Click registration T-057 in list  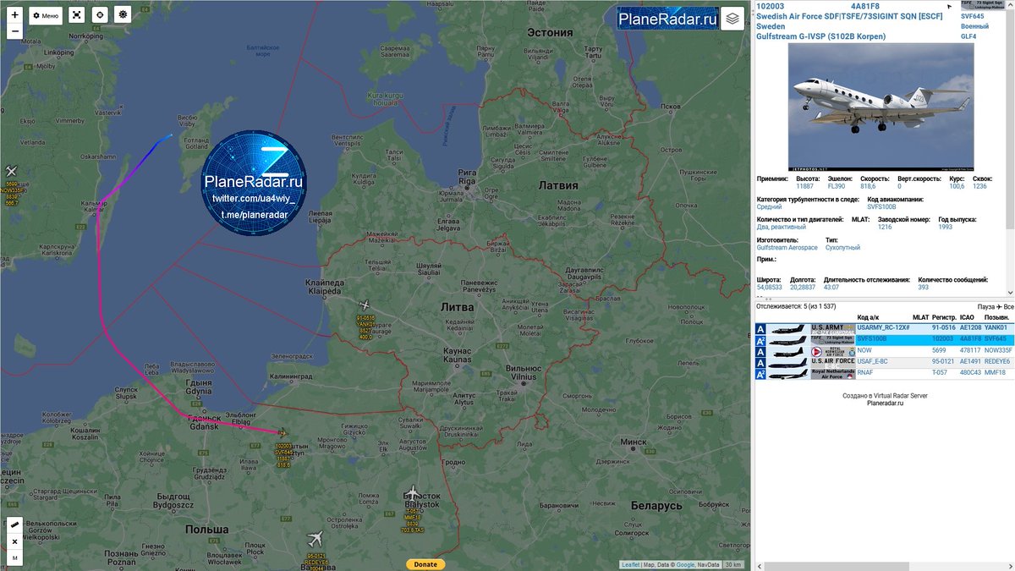(x=941, y=373)
